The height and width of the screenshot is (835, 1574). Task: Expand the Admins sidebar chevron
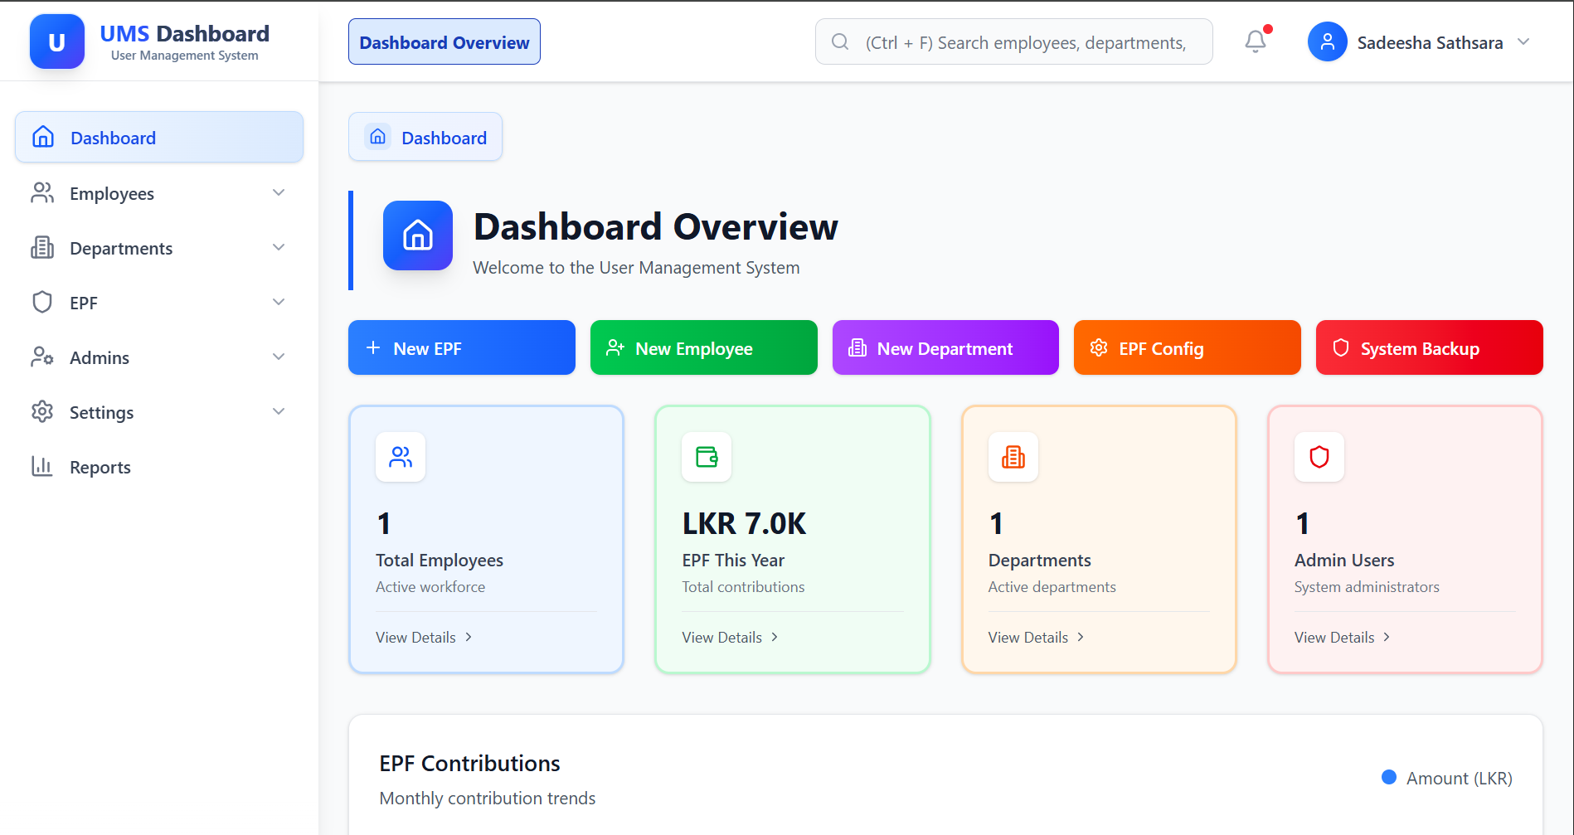(x=279, y=357)
